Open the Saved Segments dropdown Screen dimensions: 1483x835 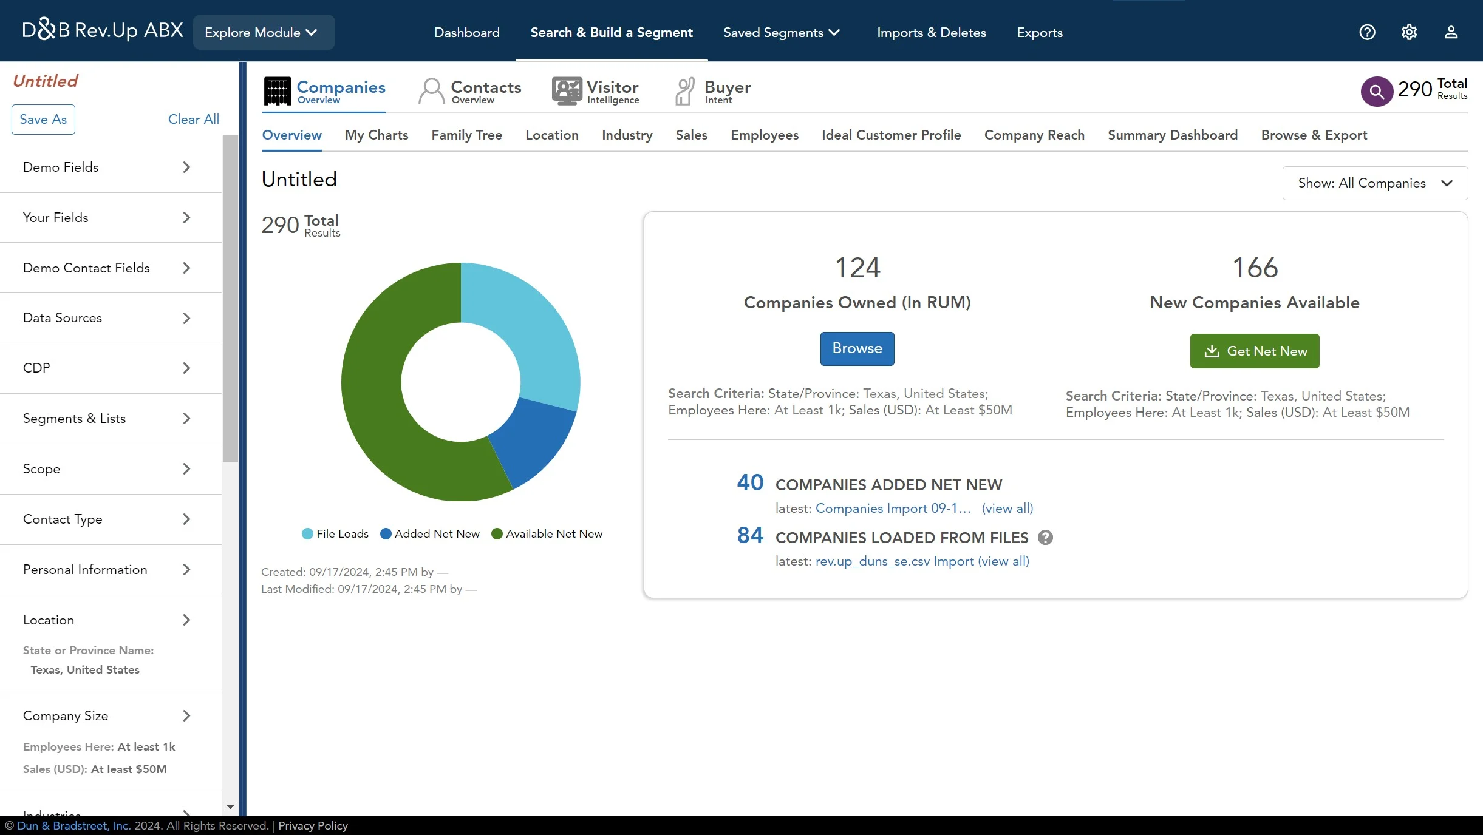click(781, 32)
